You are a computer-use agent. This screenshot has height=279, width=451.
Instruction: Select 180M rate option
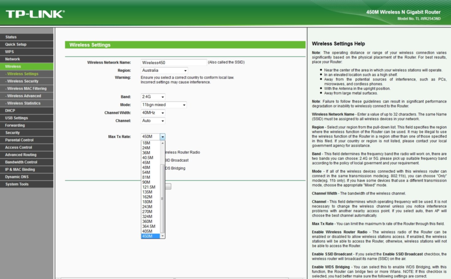click(x=151, y=202)
